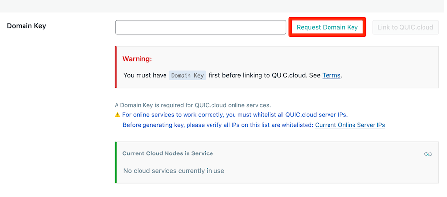
Task: Click the red left border of warning box
Action: pyautogui.click(x=116, y=67)
